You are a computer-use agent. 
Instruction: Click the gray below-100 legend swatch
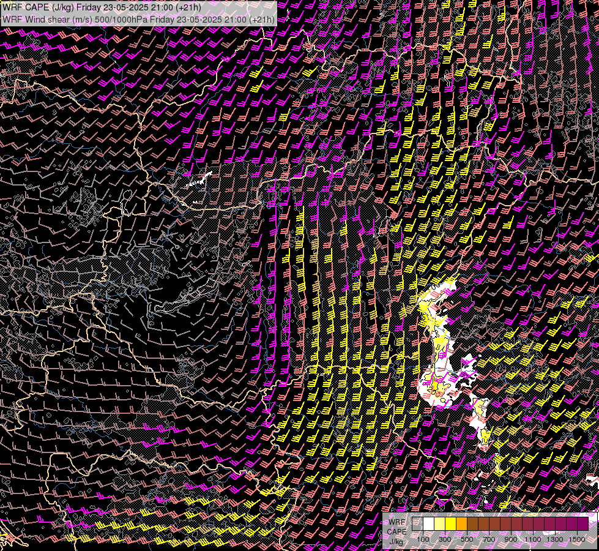click(x=417, y=523)
